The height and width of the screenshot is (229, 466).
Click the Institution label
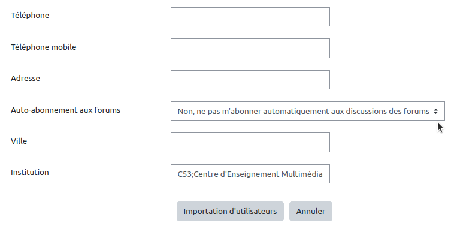point(30,173)
